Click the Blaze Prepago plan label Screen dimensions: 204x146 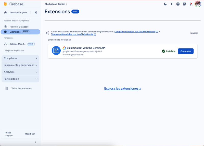pos(9,134)
